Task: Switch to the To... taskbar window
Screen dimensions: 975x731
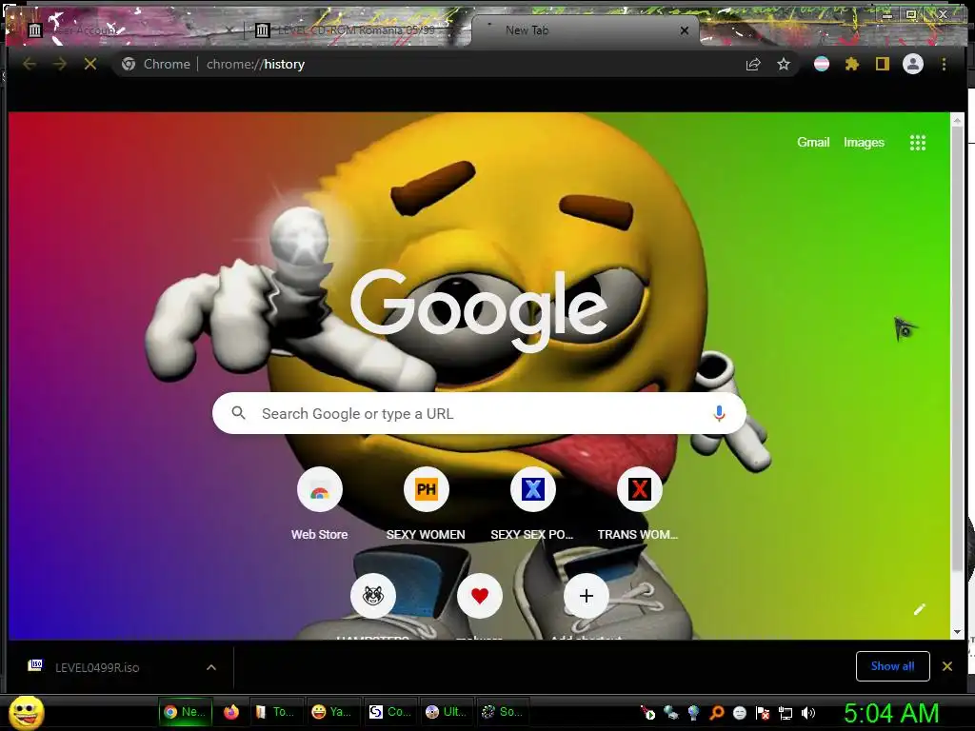Action: click(275, 712)
